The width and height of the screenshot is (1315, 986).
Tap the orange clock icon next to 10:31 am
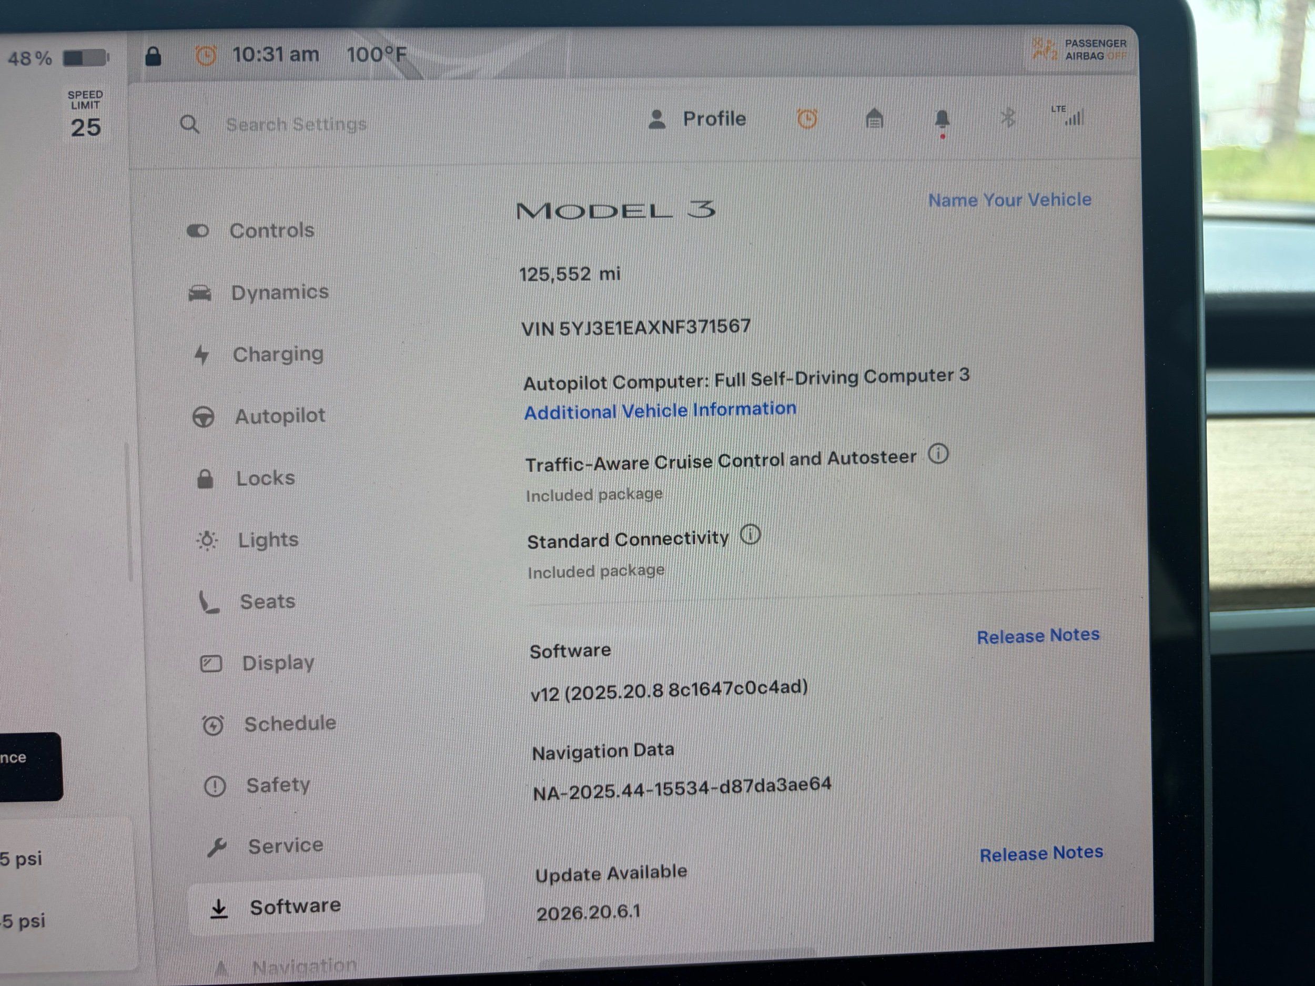pyautogui.click(x=206, y=56)
